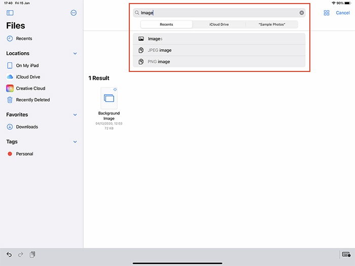Image resolution: width=355 pixels, height=266 pixels.
Task: Collapse the Locations section chevron
Action: click(75, 54)
